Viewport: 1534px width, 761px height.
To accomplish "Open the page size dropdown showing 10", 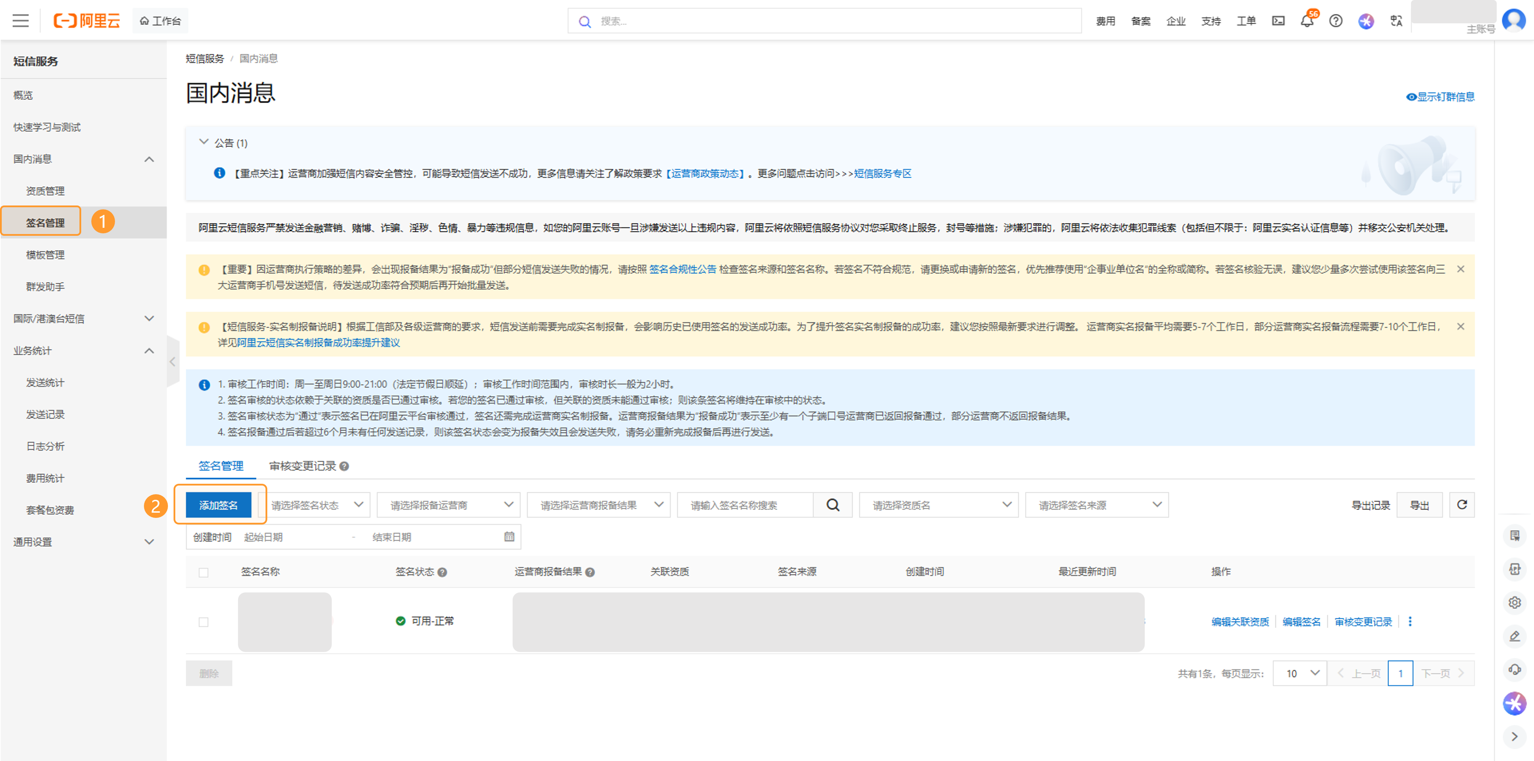I will point(1300,673).
